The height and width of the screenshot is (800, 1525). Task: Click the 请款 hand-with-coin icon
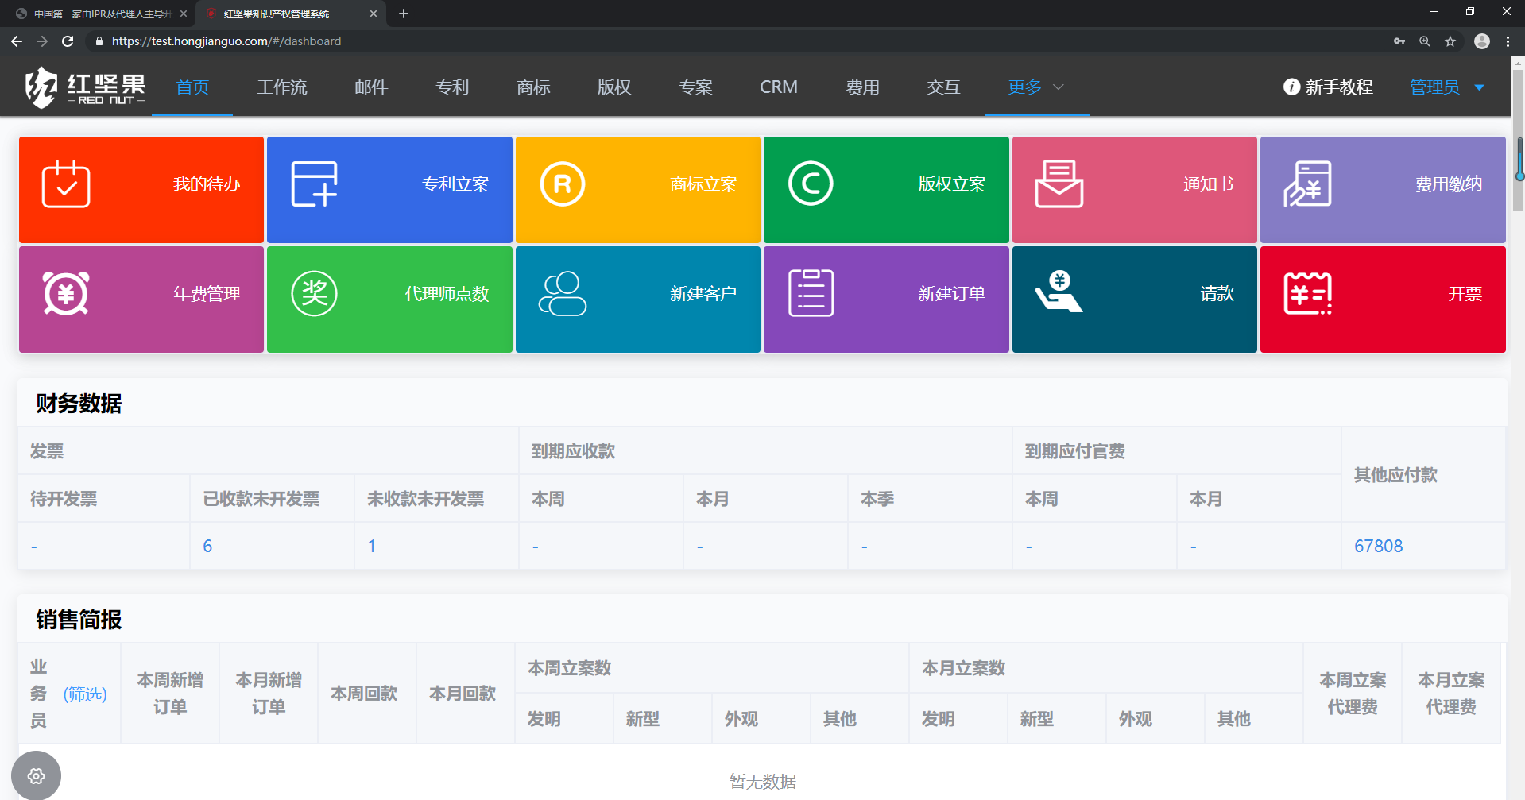(1059, 292)
